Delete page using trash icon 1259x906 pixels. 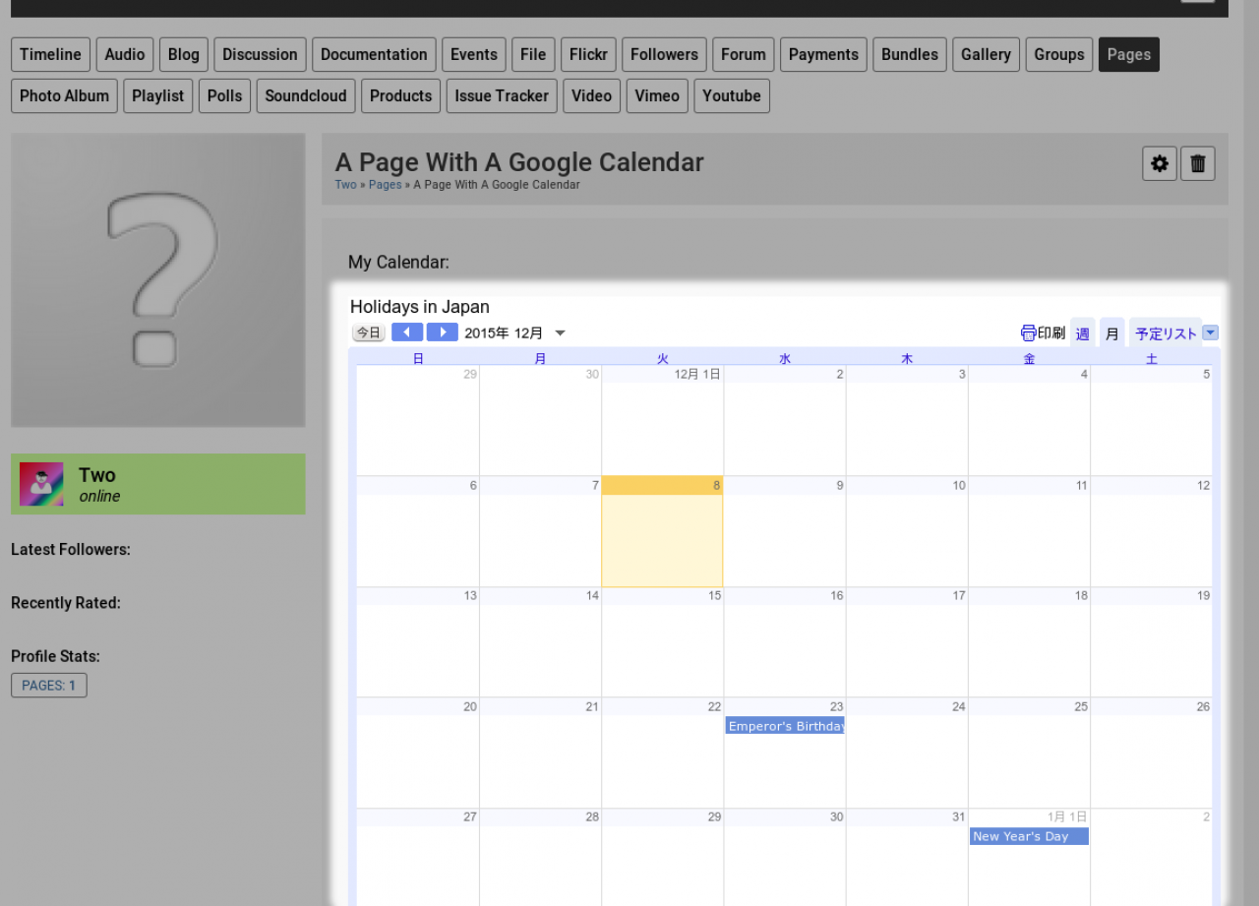(1198, 163)
